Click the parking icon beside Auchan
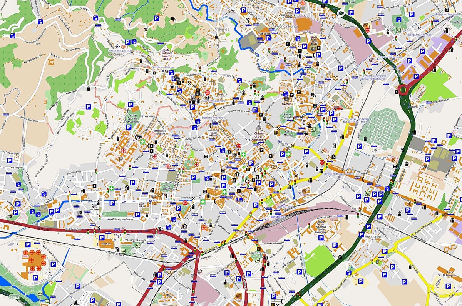Viewport: 462px width, 306px height. tap(102, 238)
